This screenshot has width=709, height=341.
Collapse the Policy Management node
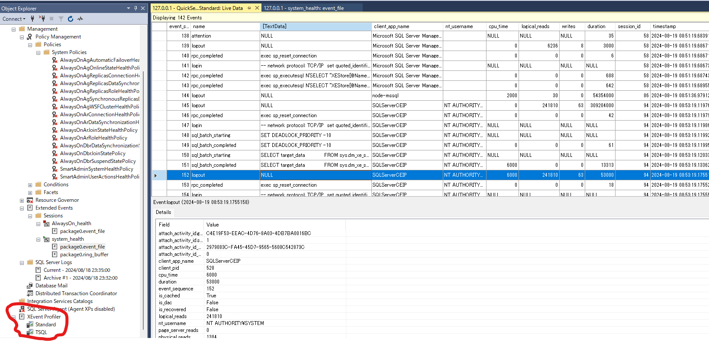tap(22, 37)
